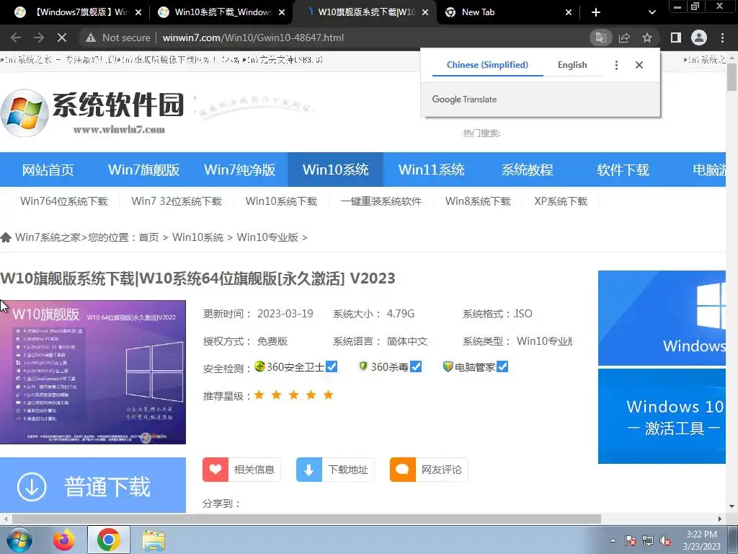Viewport: 738px width, 554px height.
Task: Click the Win10系统下载 sub-navigation link
Action: [282, 201]
